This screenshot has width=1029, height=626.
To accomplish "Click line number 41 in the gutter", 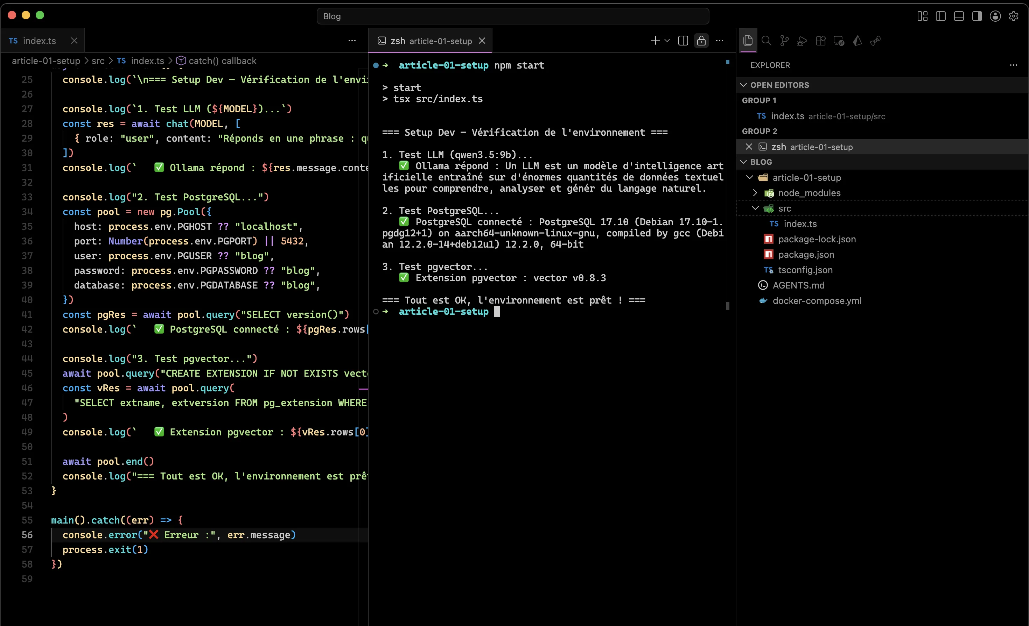I will [x=27, y=314].
